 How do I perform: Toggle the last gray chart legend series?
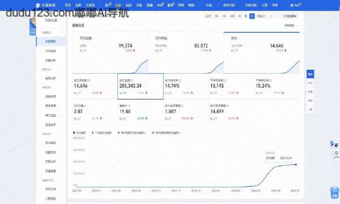click(x=166, y=133)
